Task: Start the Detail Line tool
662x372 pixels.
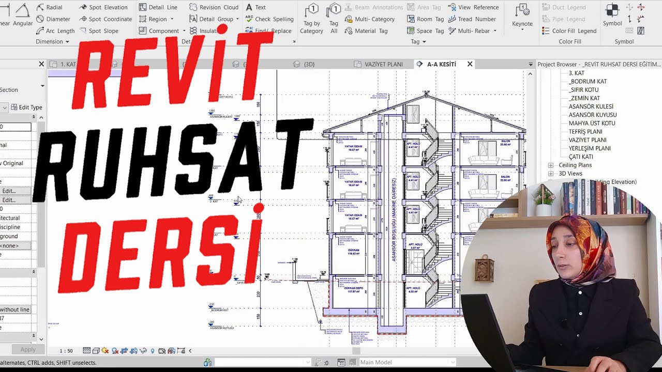Action: (158, 7)
